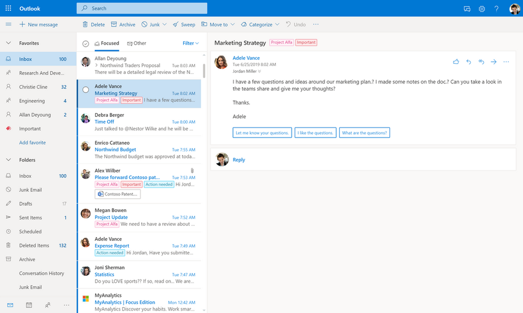Click inside the Search field

[x=142, y=8]
